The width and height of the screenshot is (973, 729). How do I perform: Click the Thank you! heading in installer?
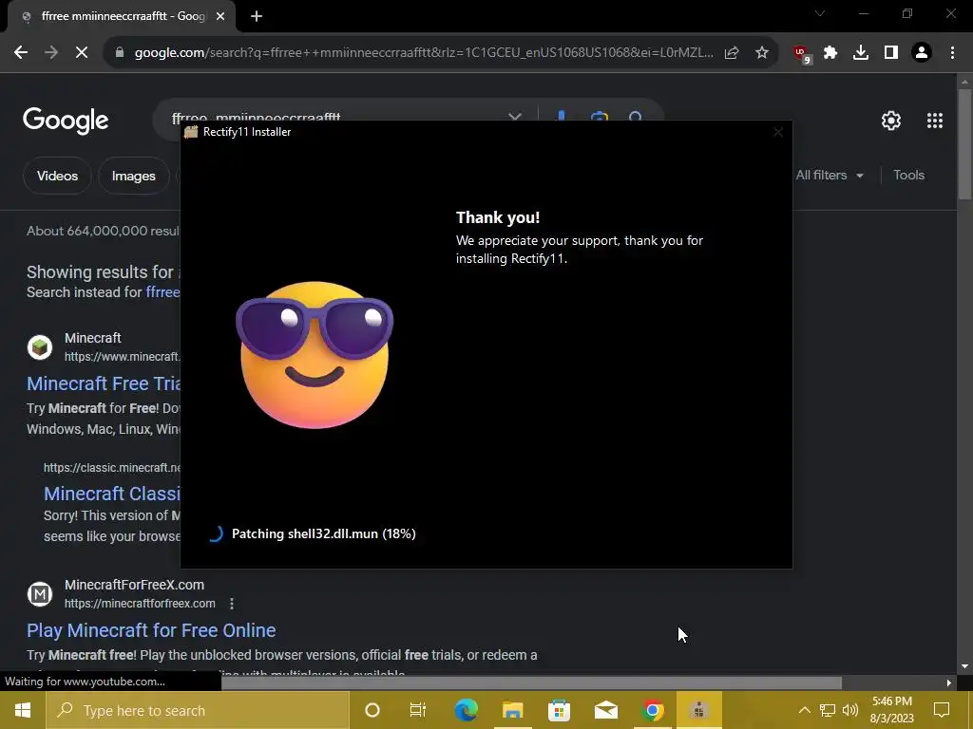[x=498, y=217]
